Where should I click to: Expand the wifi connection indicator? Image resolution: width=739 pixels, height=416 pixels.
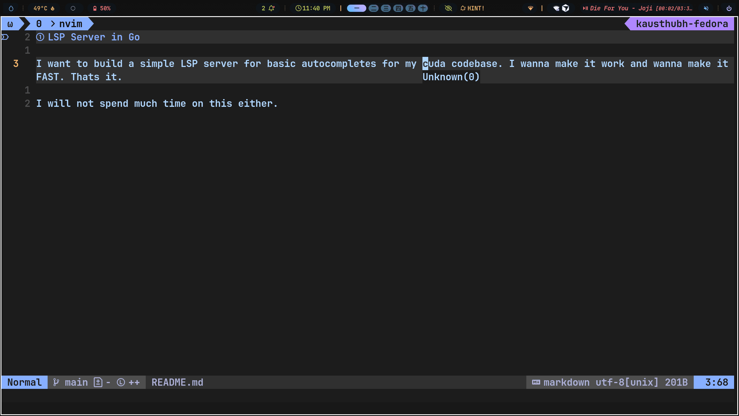click(531, 8)
